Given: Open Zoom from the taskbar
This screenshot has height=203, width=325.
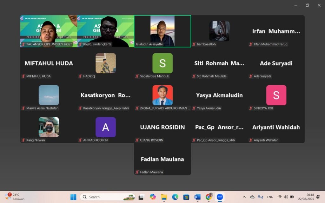Looking at the screenshot, I should click(x=220, y=197).
